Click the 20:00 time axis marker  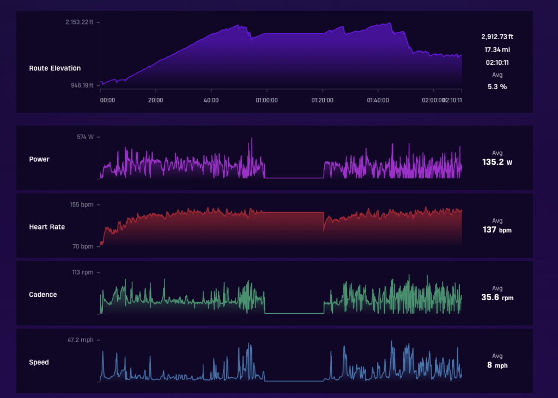[155, 100]
